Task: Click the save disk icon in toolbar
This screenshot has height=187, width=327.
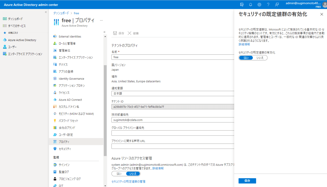Action: click(115, 33)
